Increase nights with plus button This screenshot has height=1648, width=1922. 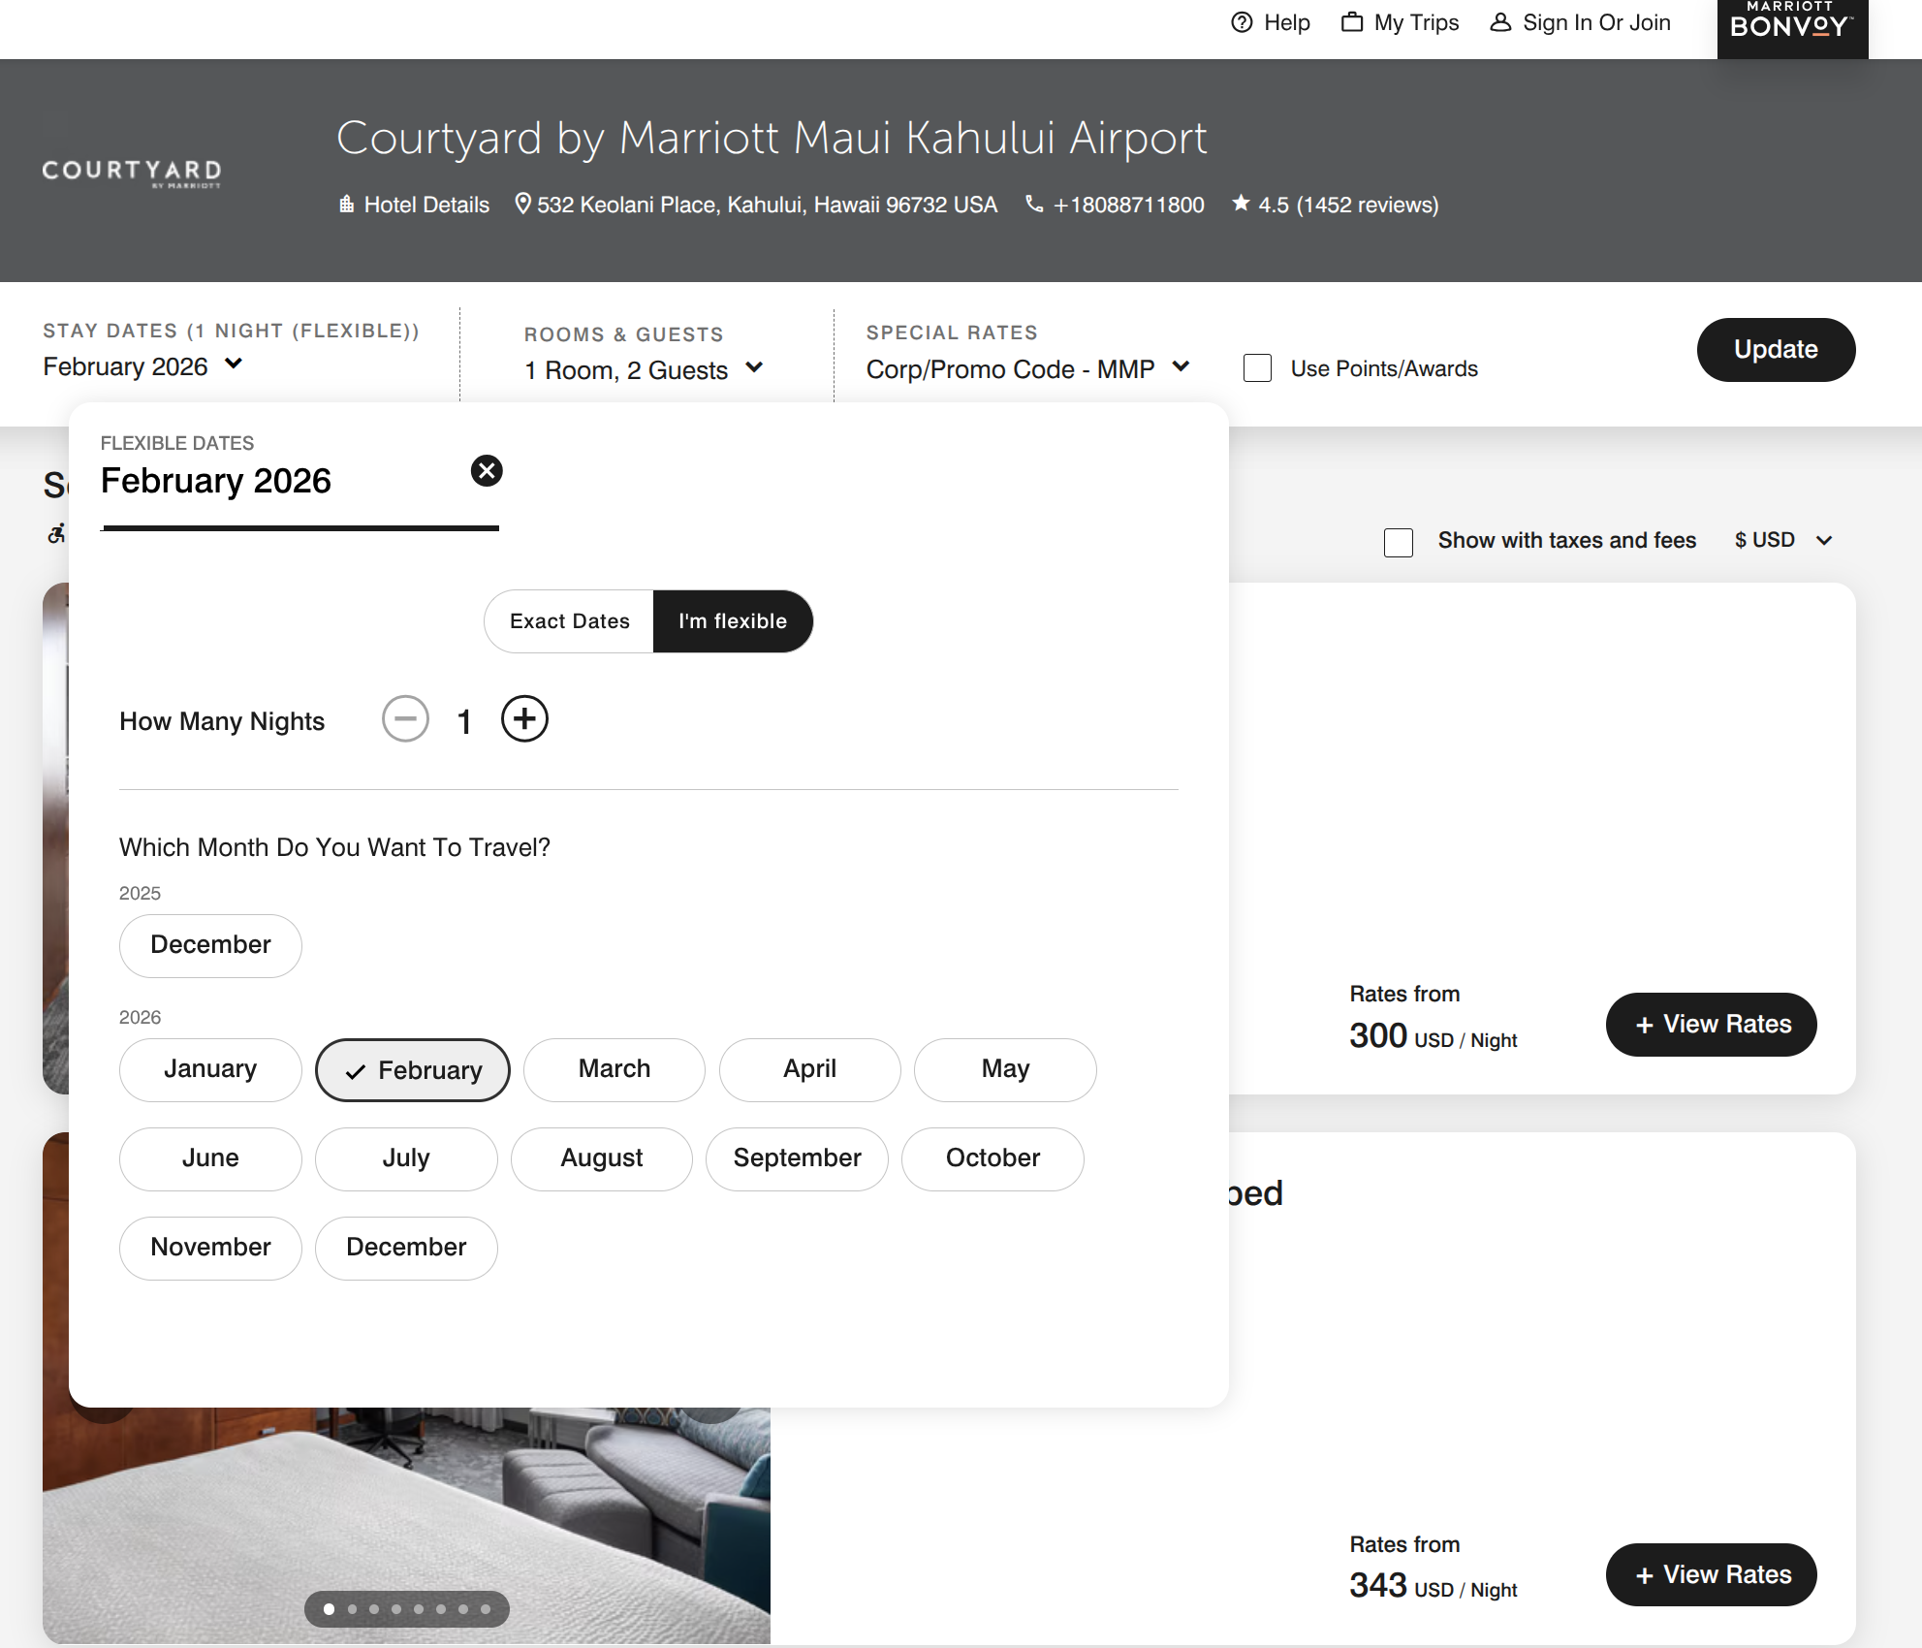pyautogui.click(x=524, y=719)
